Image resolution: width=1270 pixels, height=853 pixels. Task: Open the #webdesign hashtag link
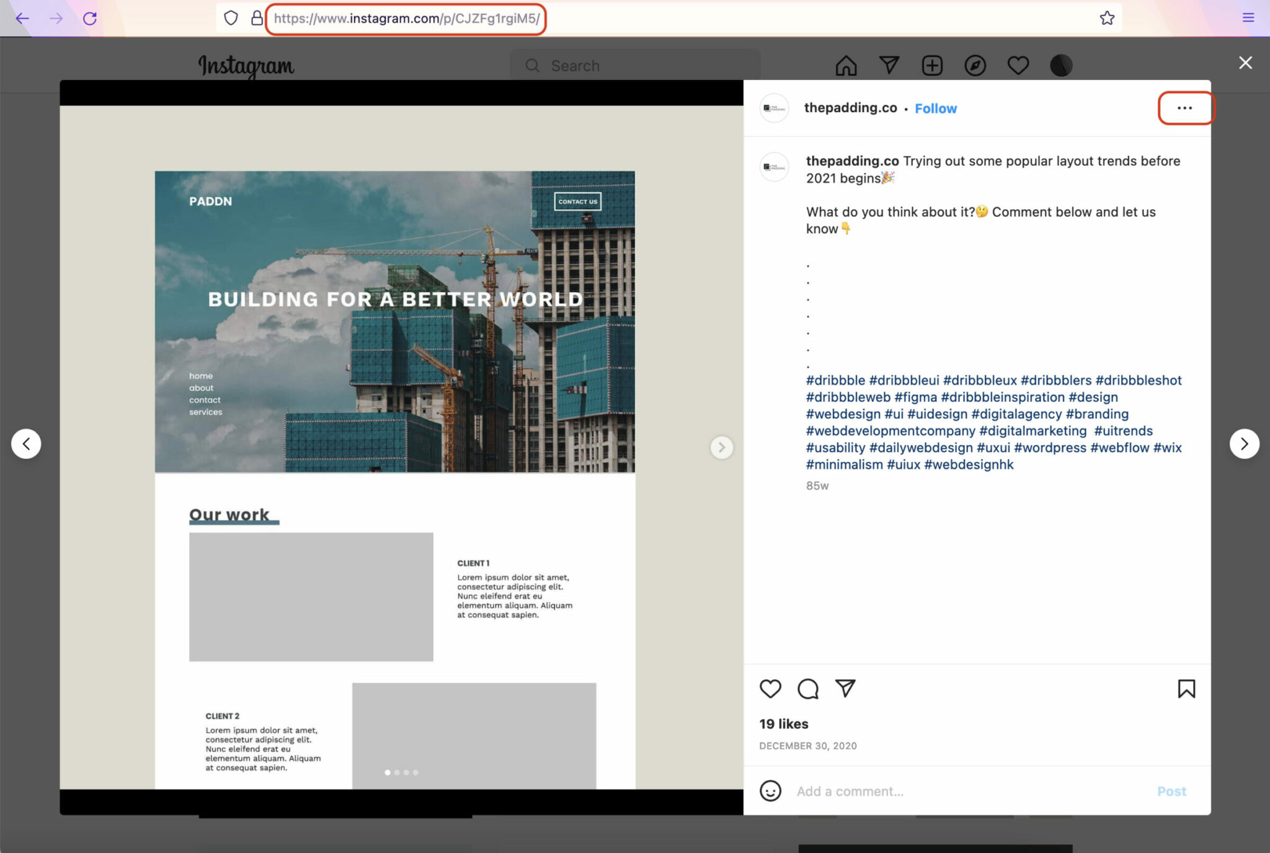(843, 413)
